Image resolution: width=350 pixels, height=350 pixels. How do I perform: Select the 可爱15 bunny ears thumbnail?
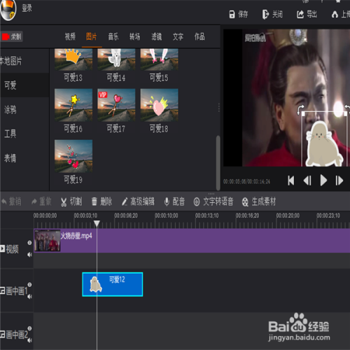click(160, 59)
